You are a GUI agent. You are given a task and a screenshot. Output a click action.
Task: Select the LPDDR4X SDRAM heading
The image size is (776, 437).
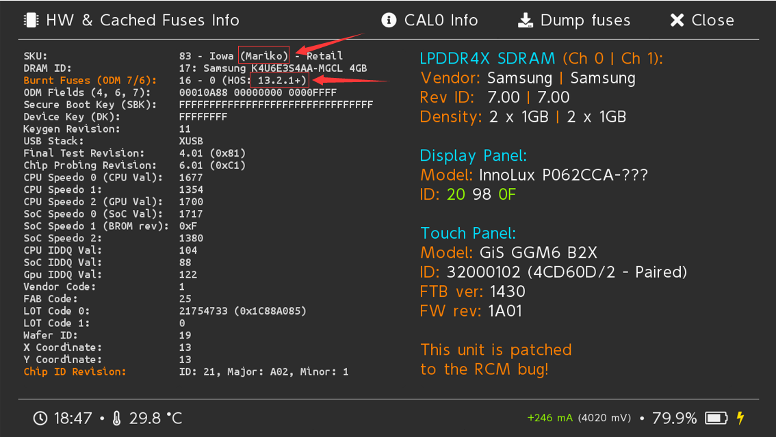coord(489,59)
